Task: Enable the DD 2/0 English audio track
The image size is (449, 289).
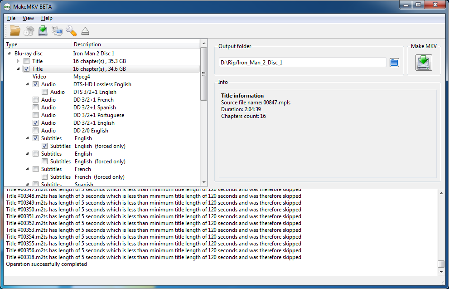Action: [35, 131]
